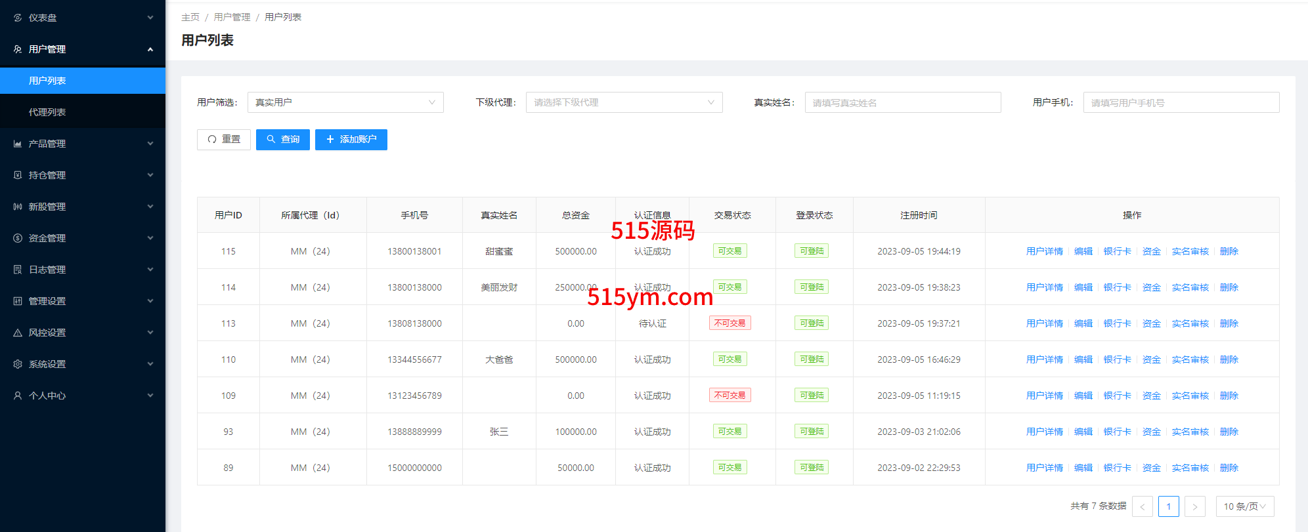Open the 10 条/页 page size selector
Screen dimensions: 1308x532
(1244, 506)
